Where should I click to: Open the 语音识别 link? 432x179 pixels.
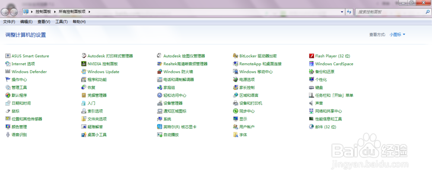19,135
